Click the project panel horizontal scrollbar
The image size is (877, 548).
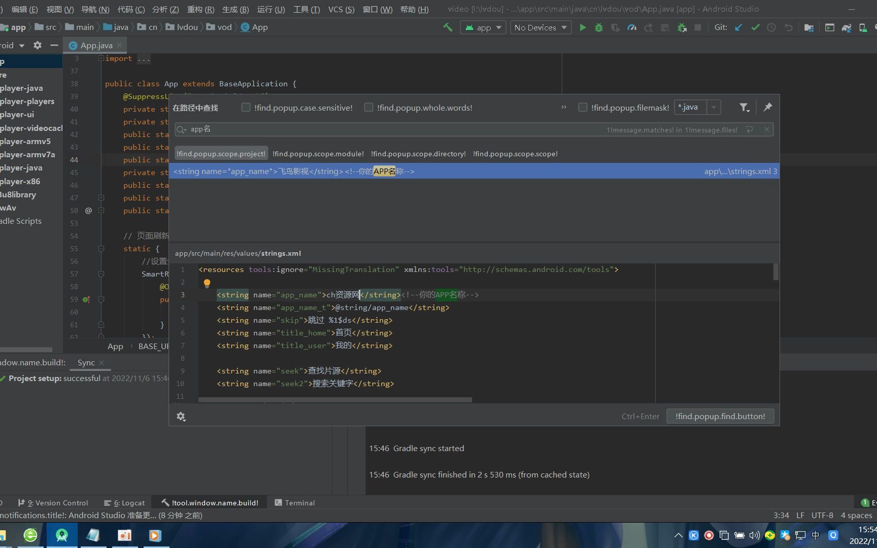point(26,350)
